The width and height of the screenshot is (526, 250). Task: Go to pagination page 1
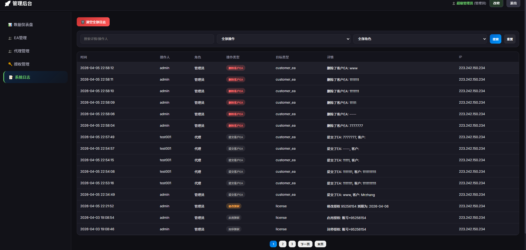(x=273, y=244)
